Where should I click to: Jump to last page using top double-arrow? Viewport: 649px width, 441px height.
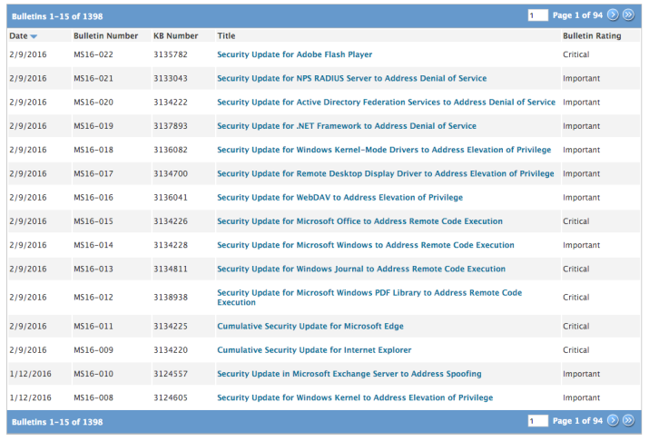click(628, 15)
